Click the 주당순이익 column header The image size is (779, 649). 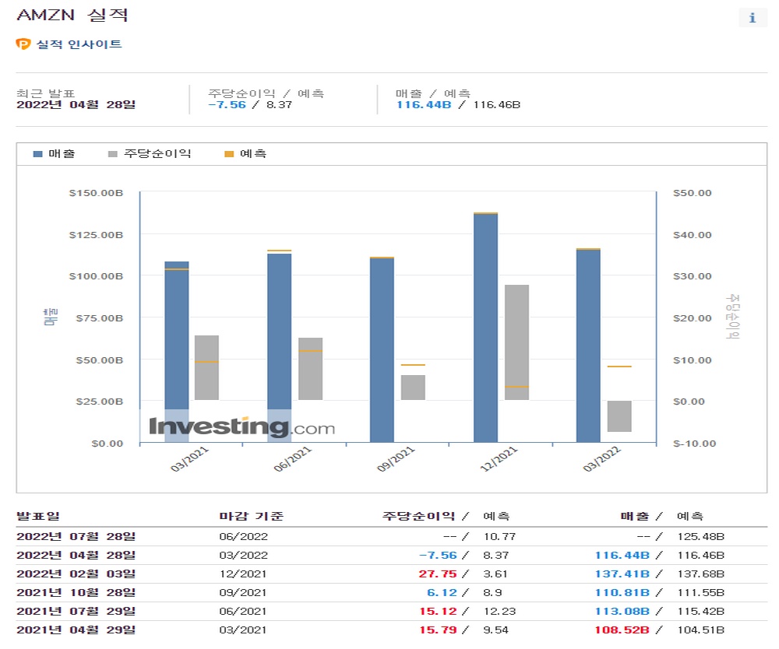tap(418, 516)
